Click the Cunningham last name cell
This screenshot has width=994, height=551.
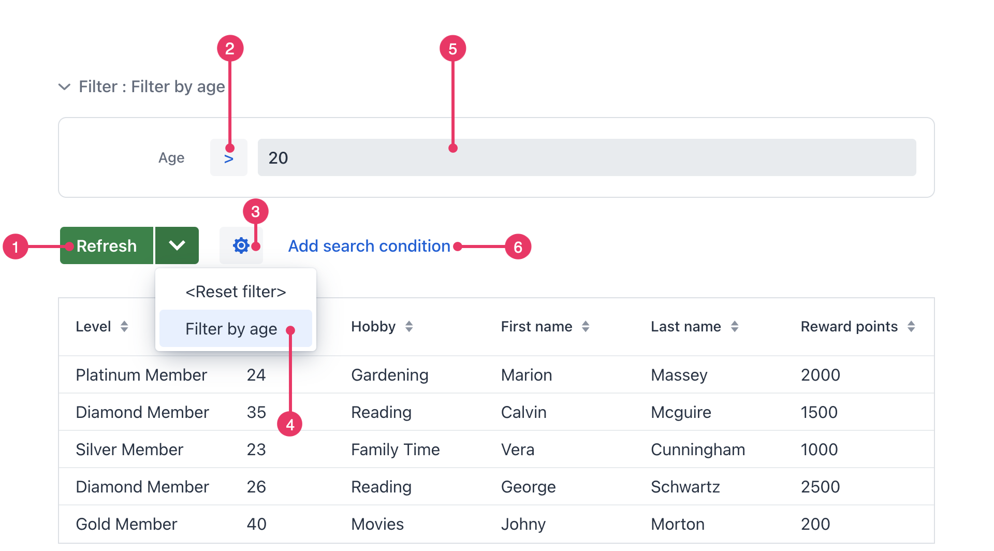pos(697,450)
